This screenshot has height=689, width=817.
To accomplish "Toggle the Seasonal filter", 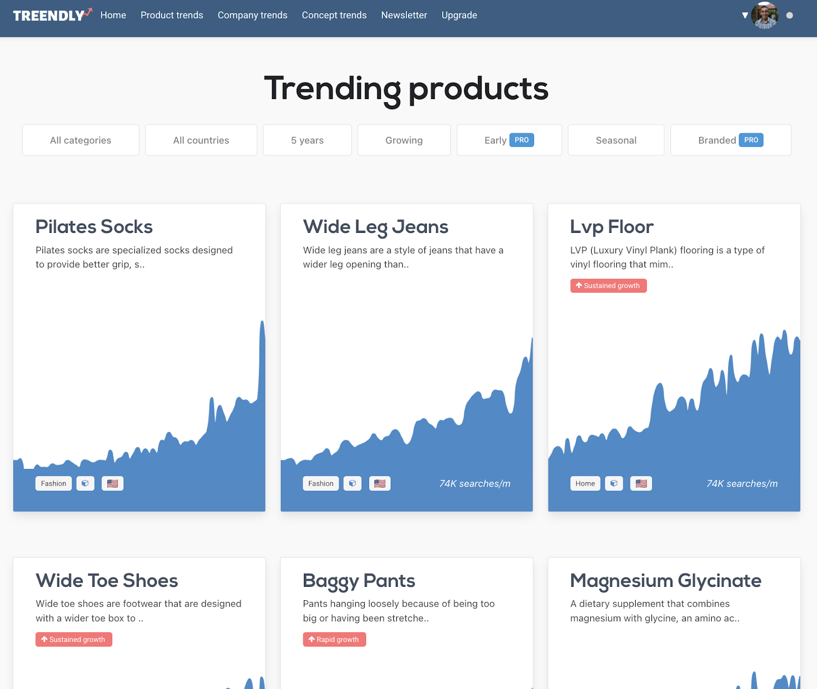I will click(x=616, y=140).
